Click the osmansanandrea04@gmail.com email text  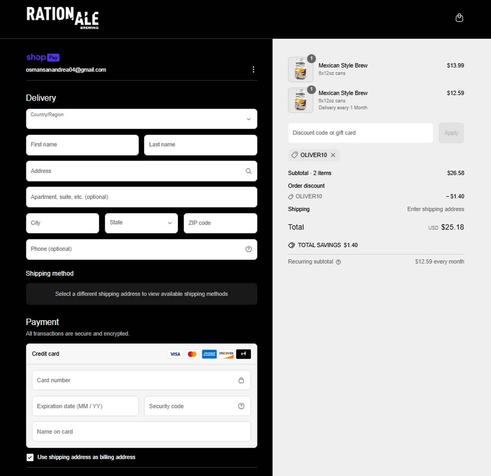tap(66, 70)
